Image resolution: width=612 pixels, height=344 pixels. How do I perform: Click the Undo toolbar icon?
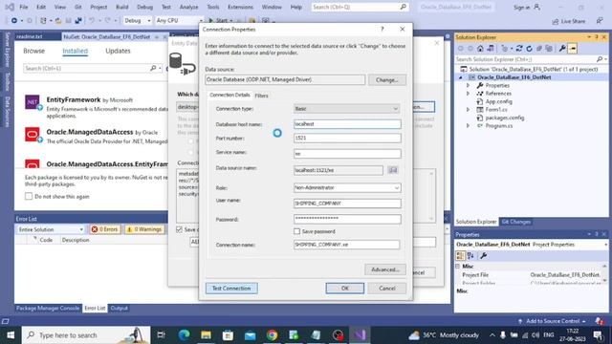[x=92, y=20]
